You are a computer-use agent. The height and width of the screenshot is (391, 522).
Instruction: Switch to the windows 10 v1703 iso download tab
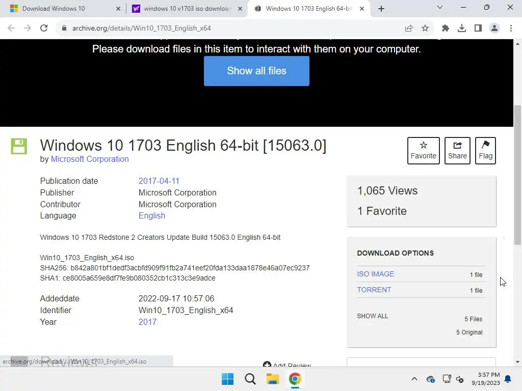click(187, 9)
